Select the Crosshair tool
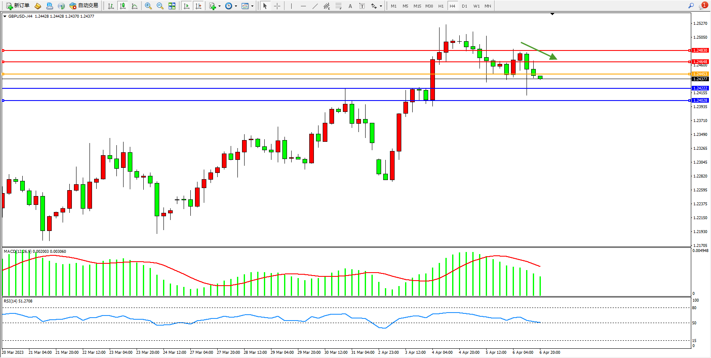This screenshot has height=358, width=711. (277, 6)
